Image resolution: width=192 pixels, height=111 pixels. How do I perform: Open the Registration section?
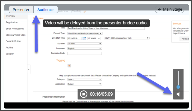tap(11, 22)
